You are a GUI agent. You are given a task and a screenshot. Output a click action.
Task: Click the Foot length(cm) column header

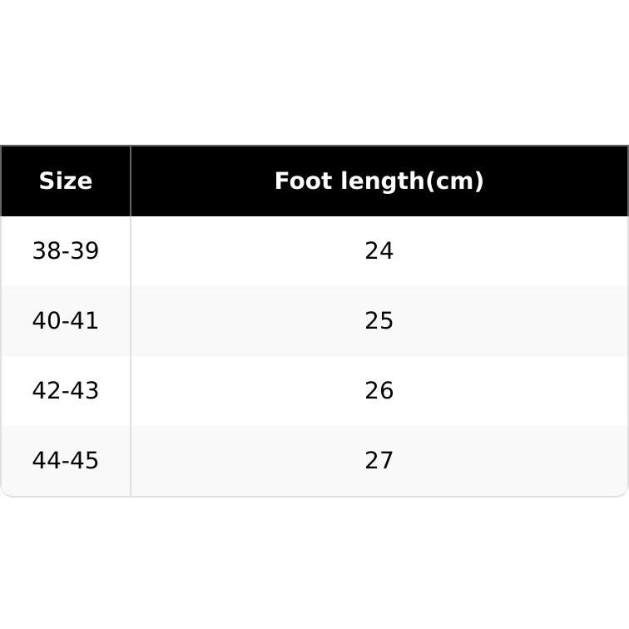coord(379,181)
